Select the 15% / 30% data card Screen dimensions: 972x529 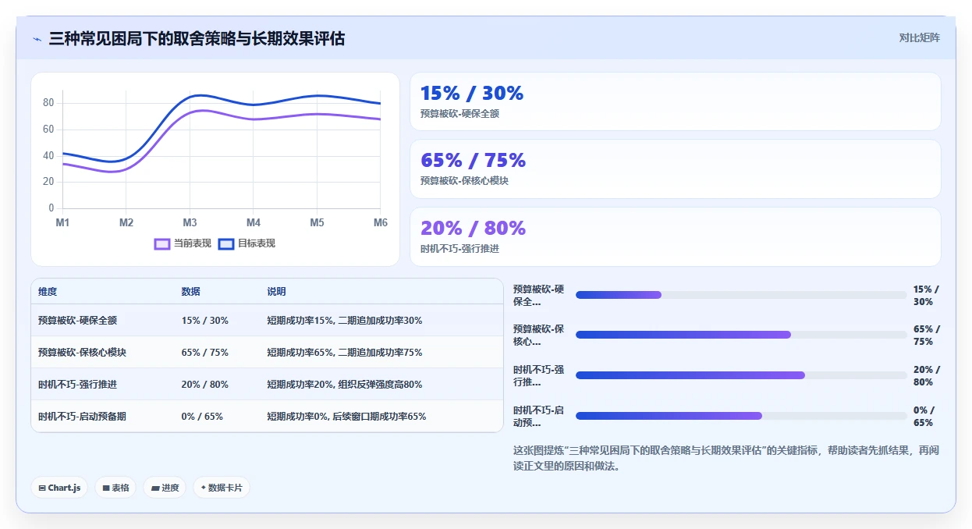(676, 101)
